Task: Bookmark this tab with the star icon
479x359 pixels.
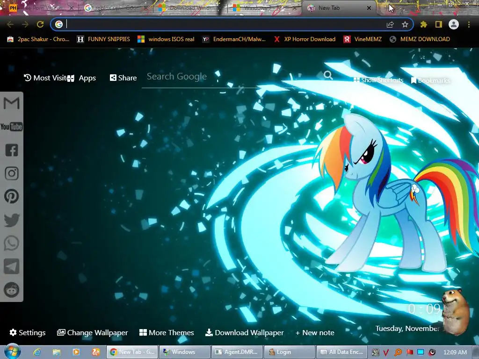Action: [x=405, y=24]
